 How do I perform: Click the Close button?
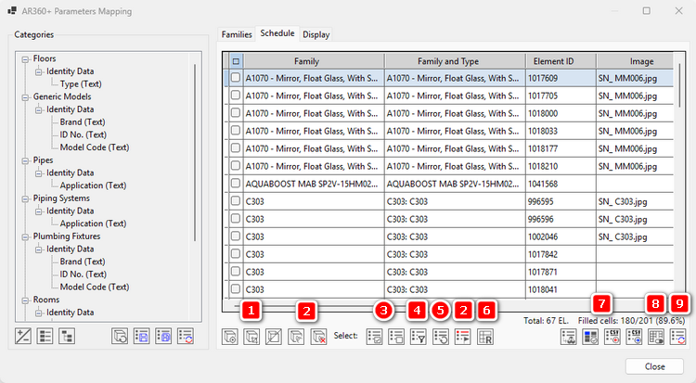[655, 366]
